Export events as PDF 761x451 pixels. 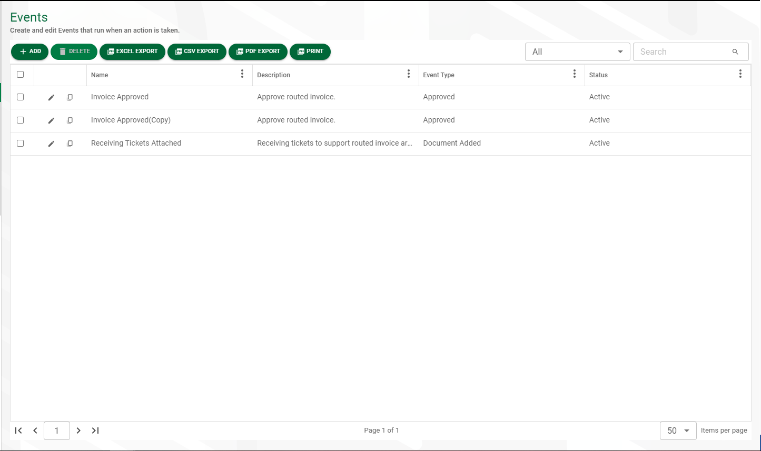[258, 52]
